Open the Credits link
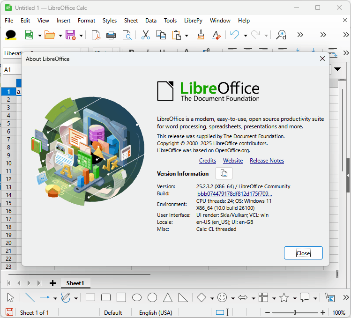Image resolution: width=351 pixels, height=318 pixels. [x=208, y=161]
